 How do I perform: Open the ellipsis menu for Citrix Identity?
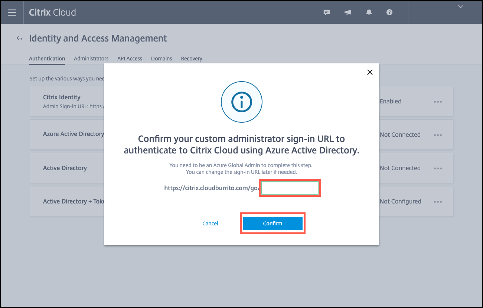tap(438, 102)
